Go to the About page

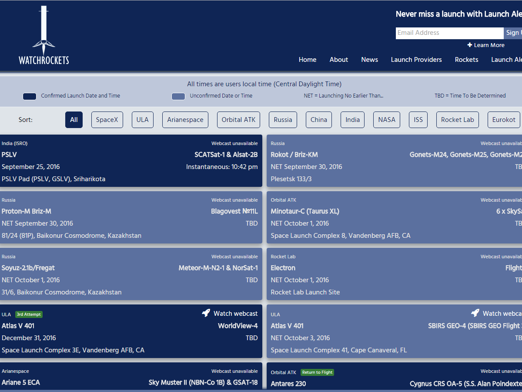339,60
